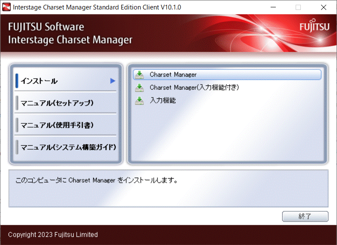Click the Charset Manager install icon
Screen dimensions: 337x245
[139, 75]
